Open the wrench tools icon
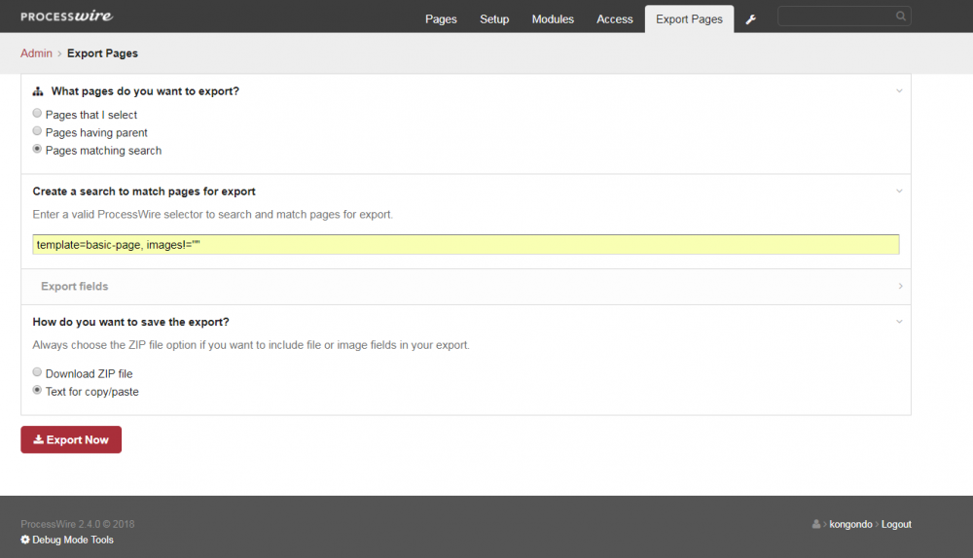 [750, 19]
